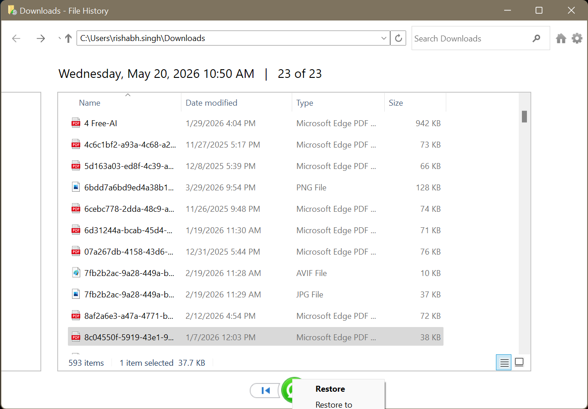Go up one folder level
The width and height of the screenshot is (588, 409).
68,38
